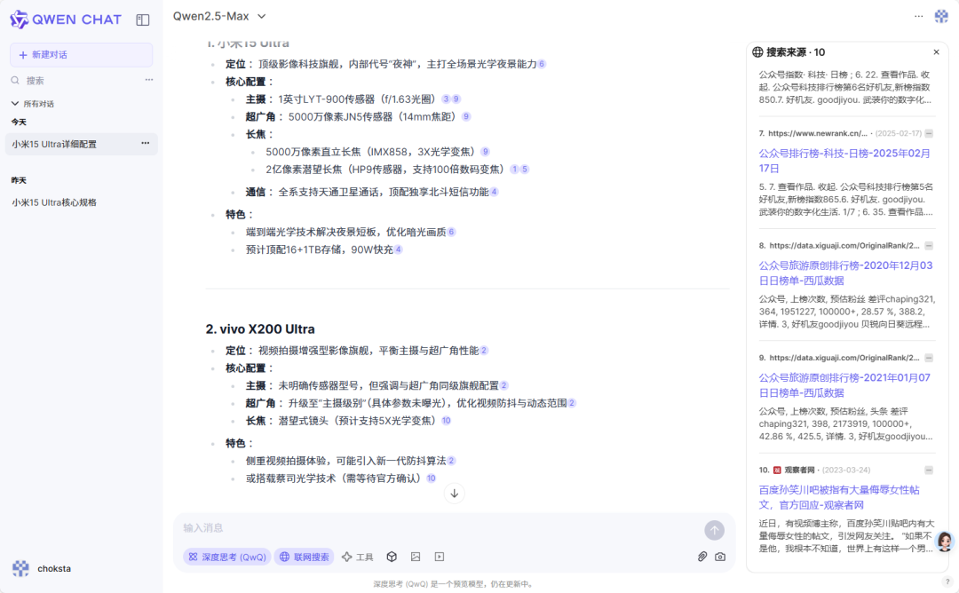Image resolution: width=959 pixels, height=593 pixels.
Task: Click citation 6 after 优化暗光画质
Action: 451,233
